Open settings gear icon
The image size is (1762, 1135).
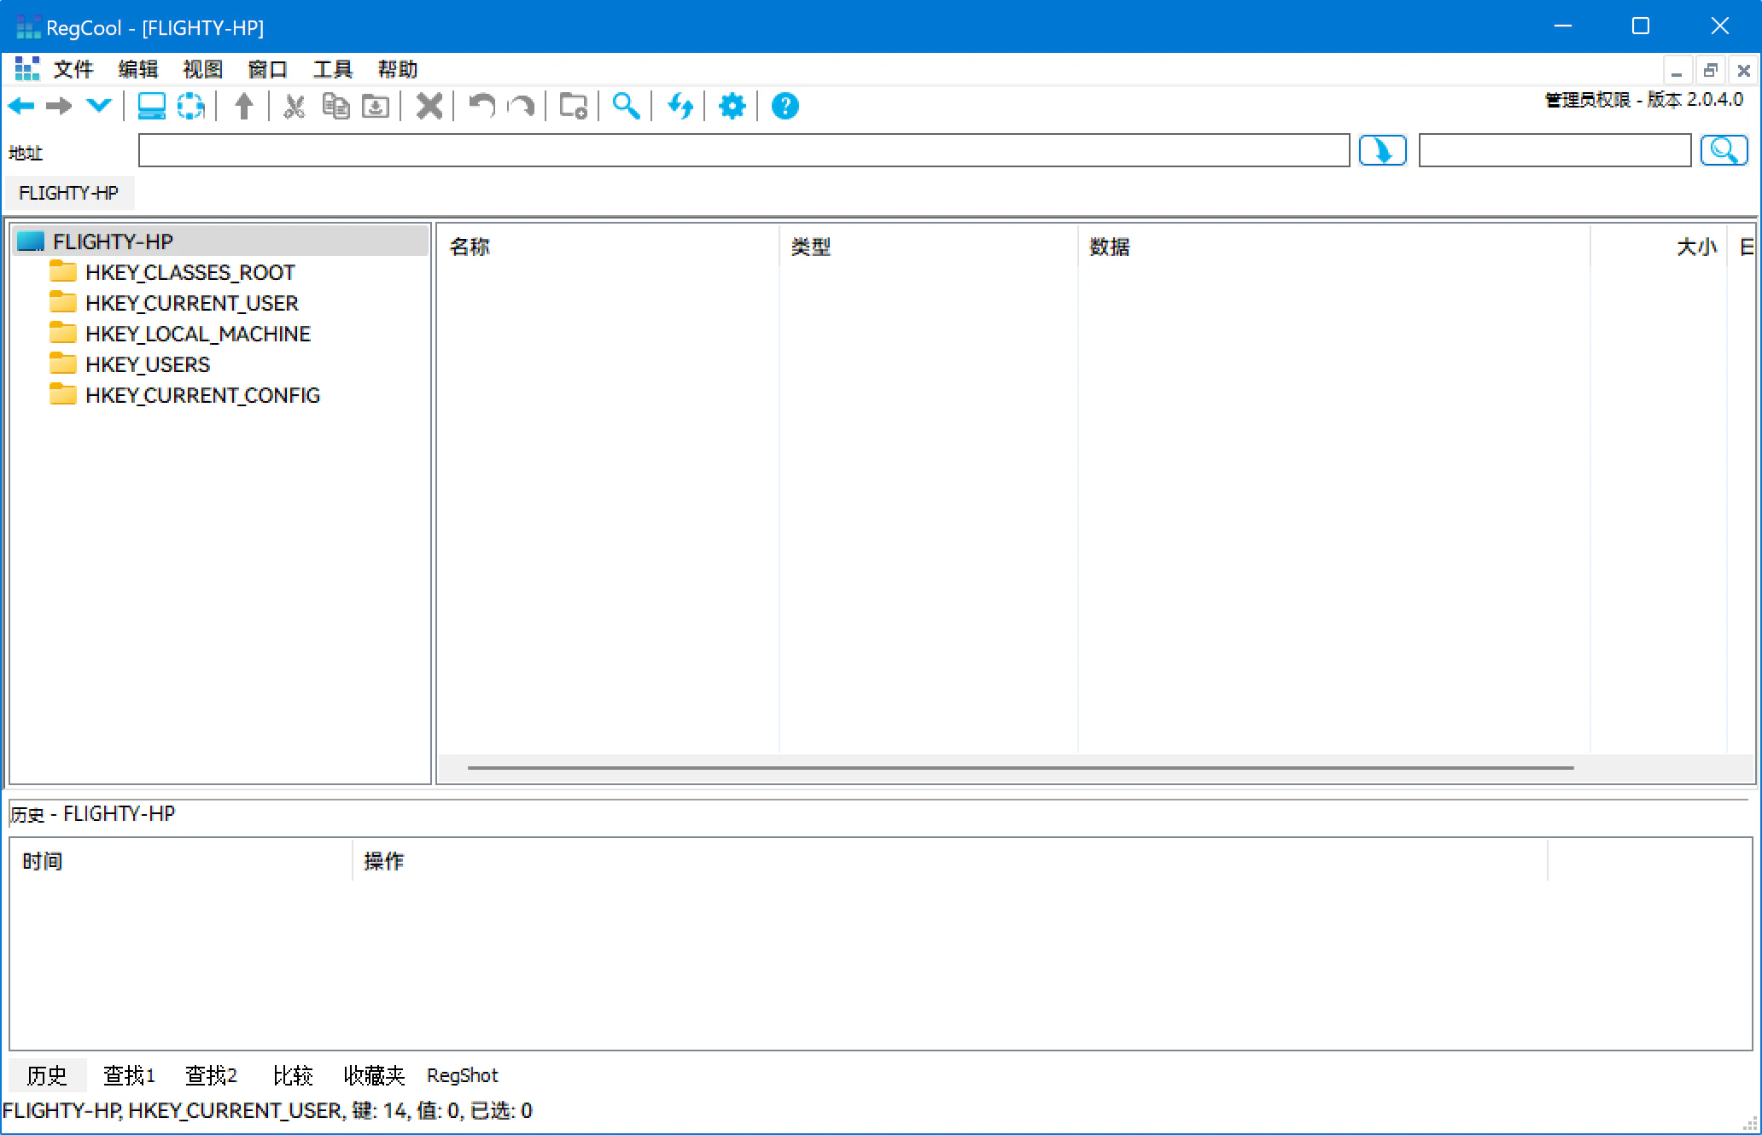coord(732,107)
